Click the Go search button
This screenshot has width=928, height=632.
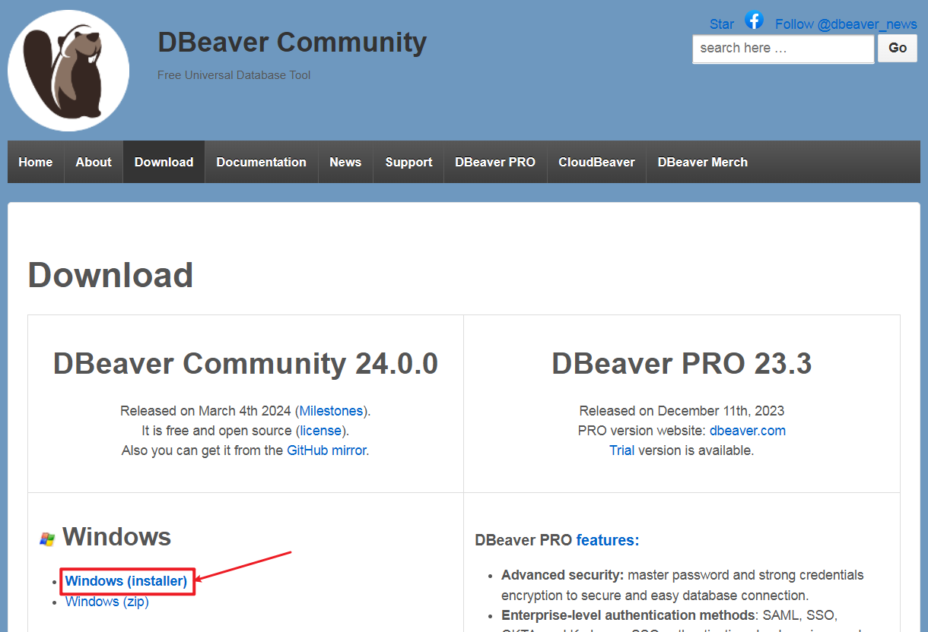[898, 48]
